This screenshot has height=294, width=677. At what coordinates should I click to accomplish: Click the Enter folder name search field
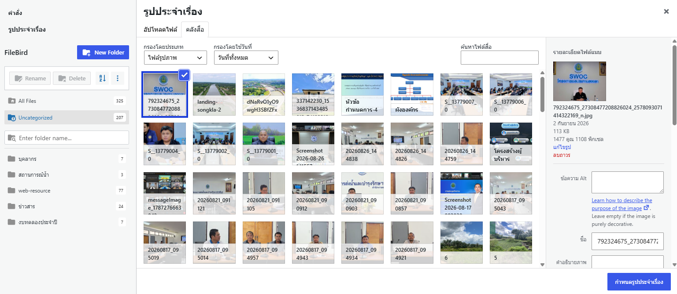[67, 138]
